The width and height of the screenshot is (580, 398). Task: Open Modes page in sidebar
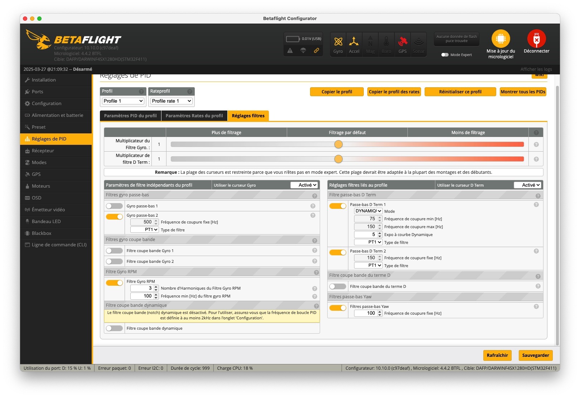point(56,162)
